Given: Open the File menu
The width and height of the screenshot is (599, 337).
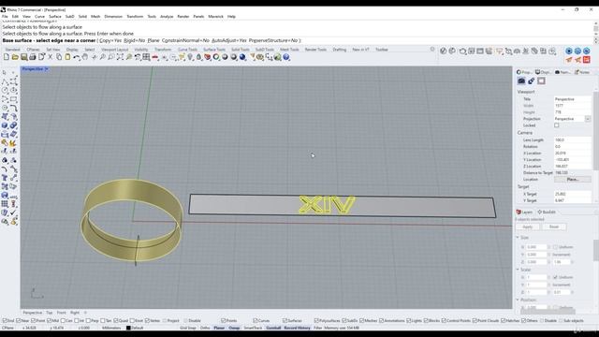Looking at the screenshot, I should coord(5,17).
